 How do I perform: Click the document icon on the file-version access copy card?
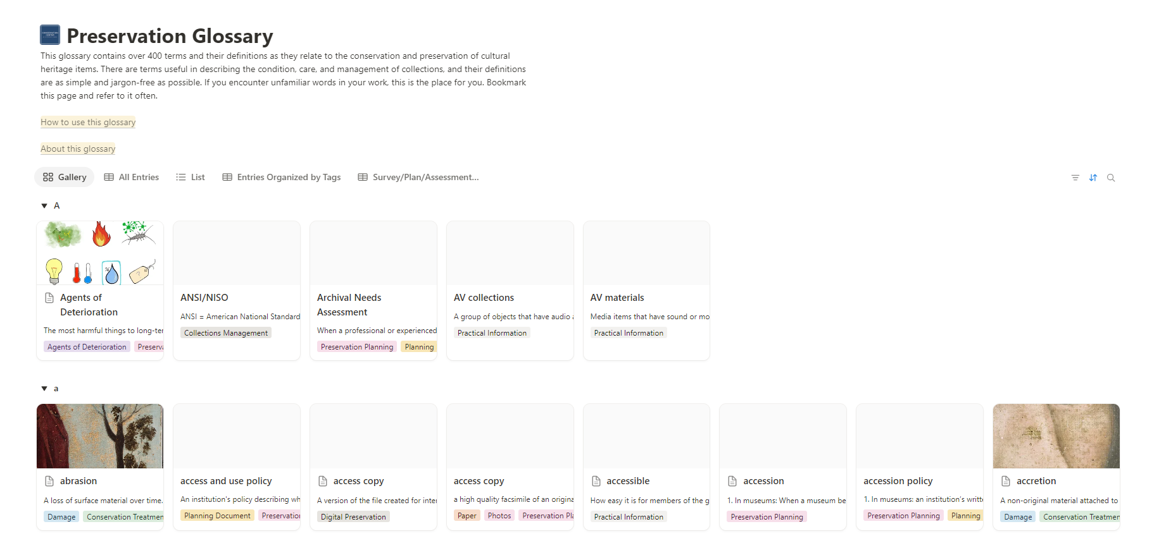[323, 481]
